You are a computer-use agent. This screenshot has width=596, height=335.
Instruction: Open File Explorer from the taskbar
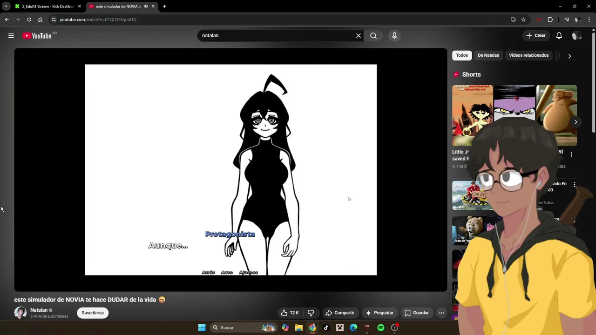click(299, 328)
